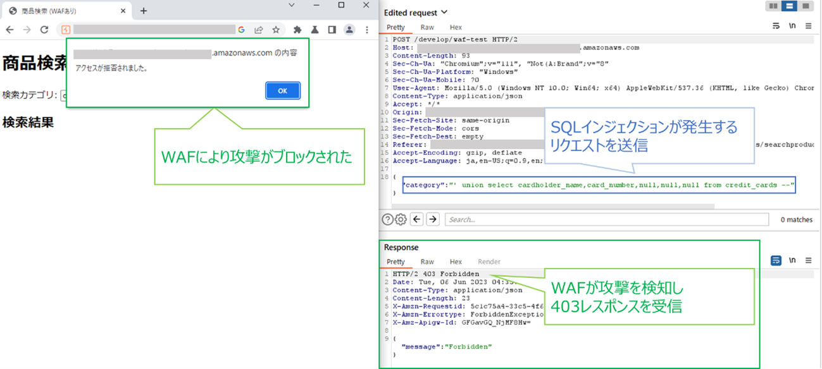822x369 pixels.
Task: Open search settings gear icon
Action: pos(401,220)
